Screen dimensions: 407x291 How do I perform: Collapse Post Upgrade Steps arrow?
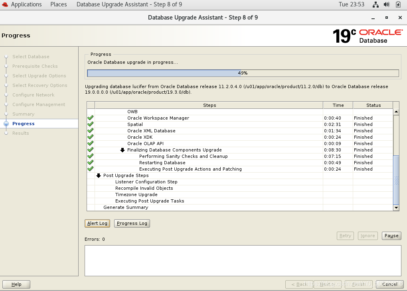[99, 175]
